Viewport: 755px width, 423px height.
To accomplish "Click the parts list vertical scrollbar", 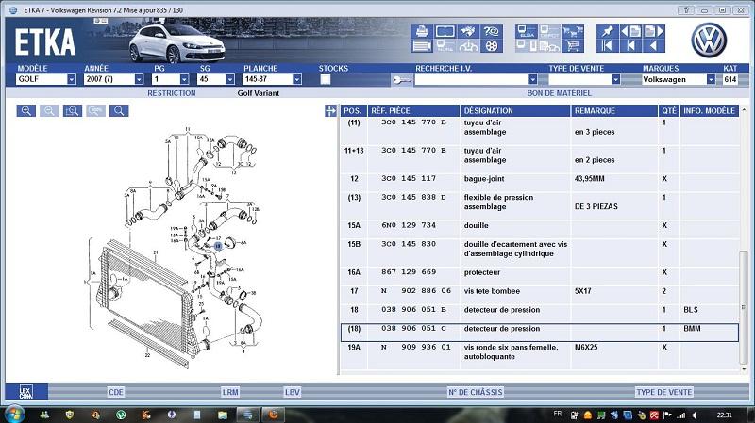I will pos(744,307).
